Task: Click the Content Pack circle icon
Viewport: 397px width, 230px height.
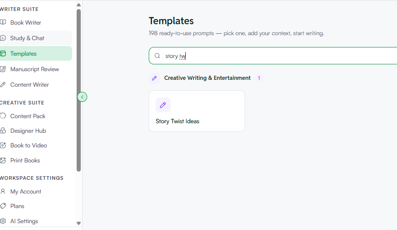Action: coord(3,116)
